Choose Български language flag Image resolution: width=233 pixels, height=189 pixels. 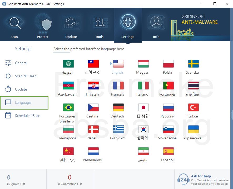click(68, 129)
